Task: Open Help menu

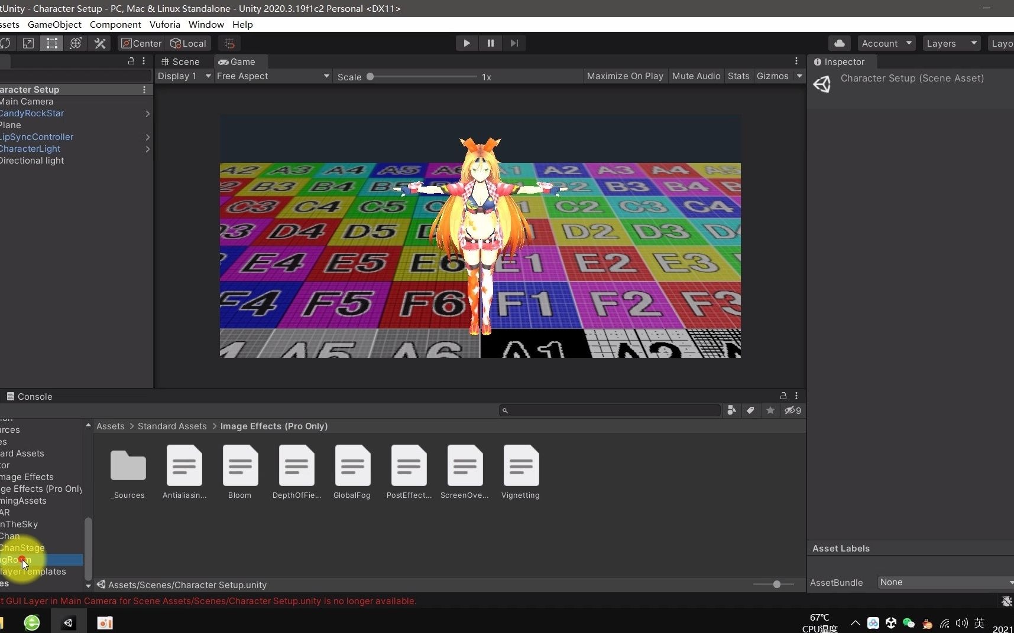Action: 242,24
